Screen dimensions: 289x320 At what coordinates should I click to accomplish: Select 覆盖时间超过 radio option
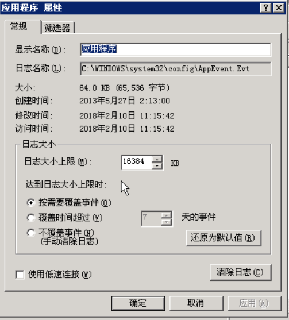point(31,218)
